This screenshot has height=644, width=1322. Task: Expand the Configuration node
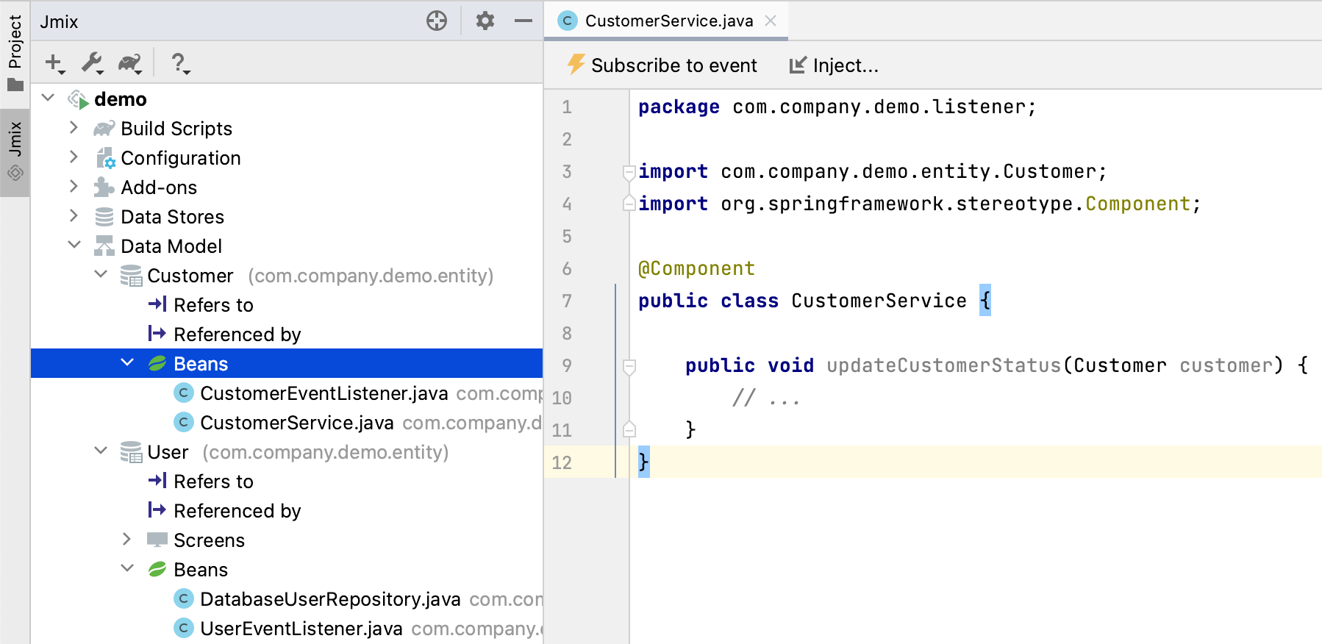(74, 157)
